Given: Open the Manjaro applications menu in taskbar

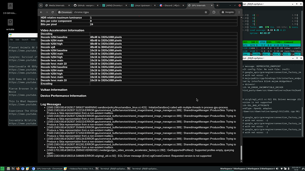Looking at the screenshot, I should tap(2, 169).
